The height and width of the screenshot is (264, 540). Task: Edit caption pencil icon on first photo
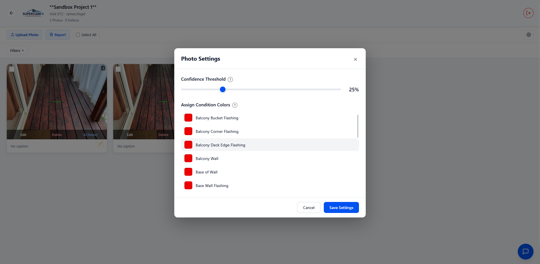[x=101, y=143]
